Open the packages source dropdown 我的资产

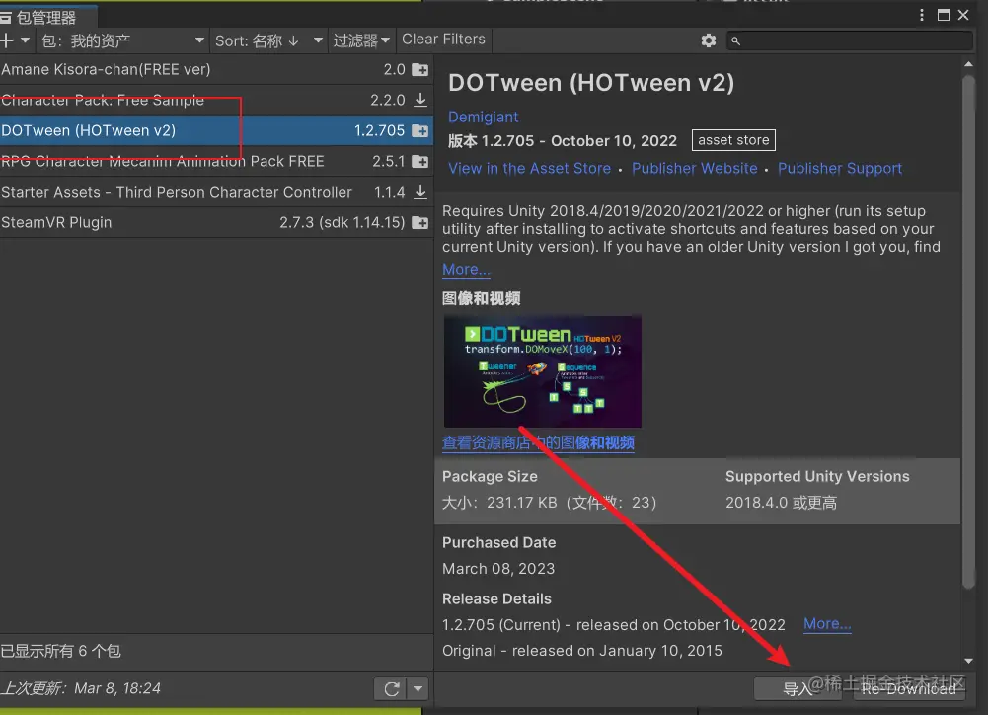[x=122, y=40]
